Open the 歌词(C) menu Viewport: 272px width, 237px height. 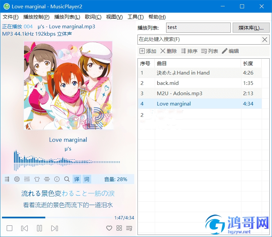tap(93, 17)
